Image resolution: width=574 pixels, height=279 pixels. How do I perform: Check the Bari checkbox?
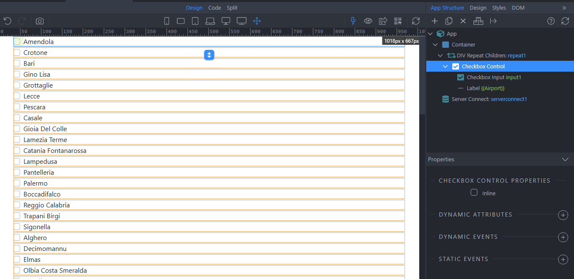pos(17,63)
